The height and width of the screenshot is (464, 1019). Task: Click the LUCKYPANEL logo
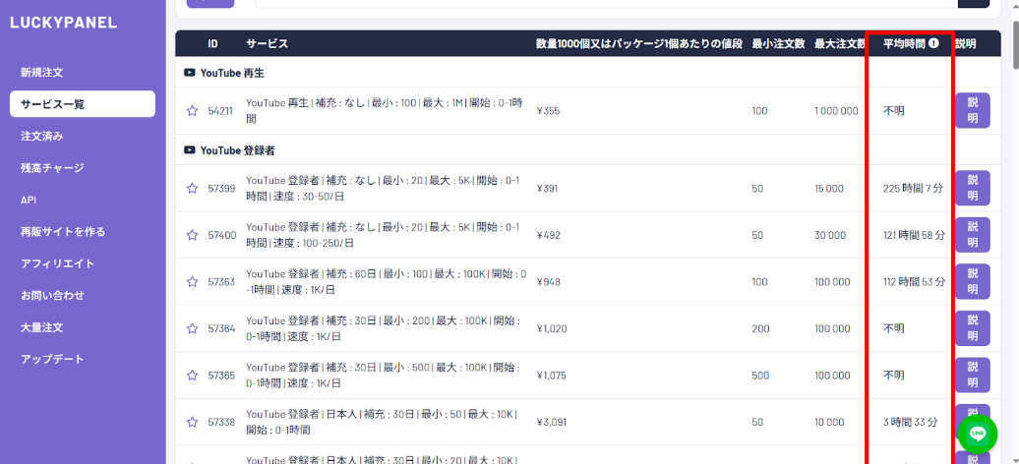[x=64, y=23]
